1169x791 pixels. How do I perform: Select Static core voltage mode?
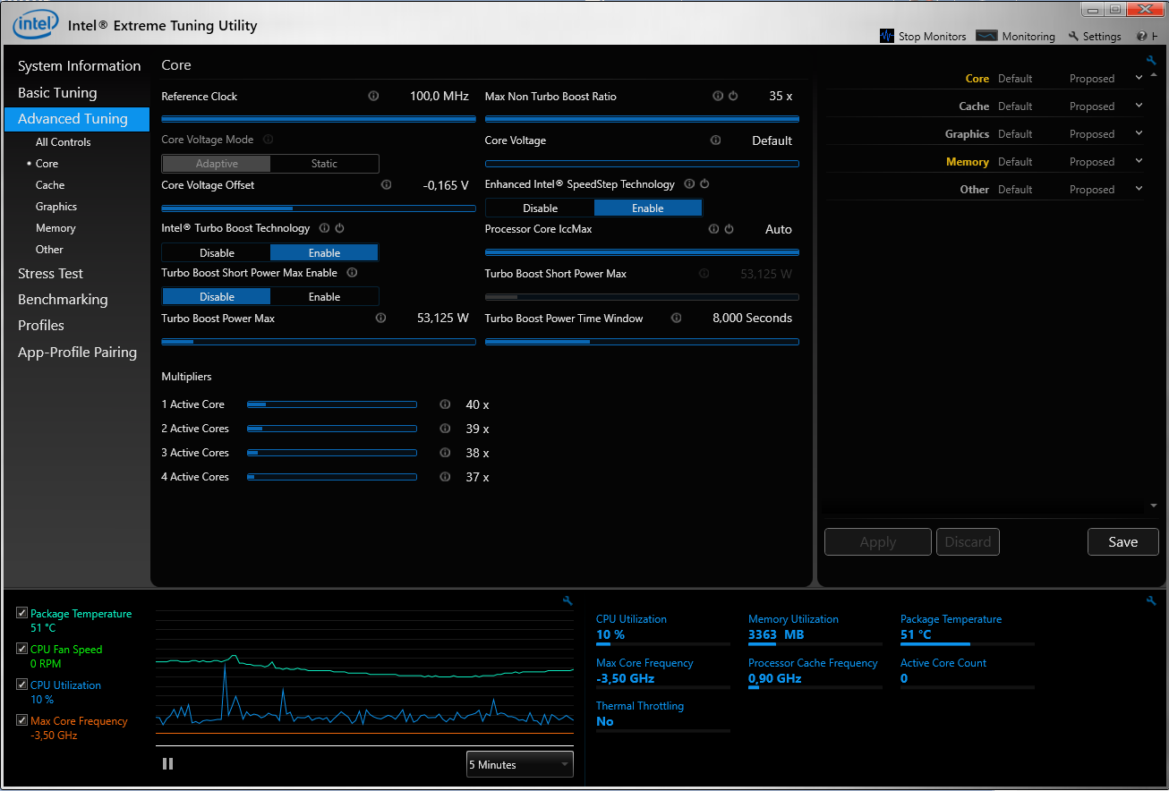pyautogui.click(x=324, y=164)
